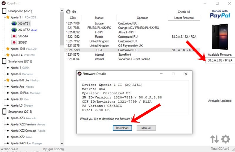Click the star icon beside Xperia 1 II
The image size is (235, 152).
tap(8, 17)
